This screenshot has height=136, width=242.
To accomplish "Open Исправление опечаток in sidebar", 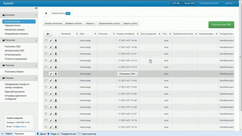I will pos(17,34).
